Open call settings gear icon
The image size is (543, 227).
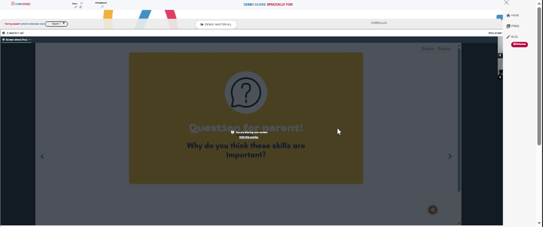pyautogui.click(x=3, y=33)
